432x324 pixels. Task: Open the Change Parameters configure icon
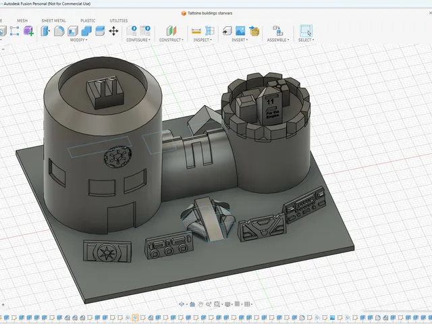(x=132, y=30)
